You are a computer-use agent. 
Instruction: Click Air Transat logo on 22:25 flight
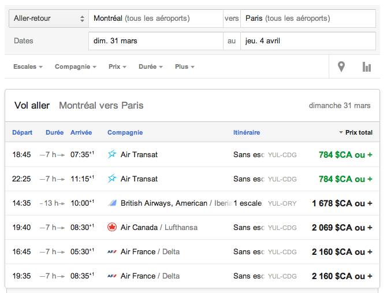[112, 179]
